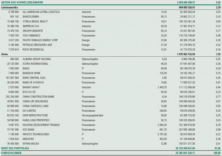
Task: Select total value 2 484 046 658,51
Action: click(186, 2)
